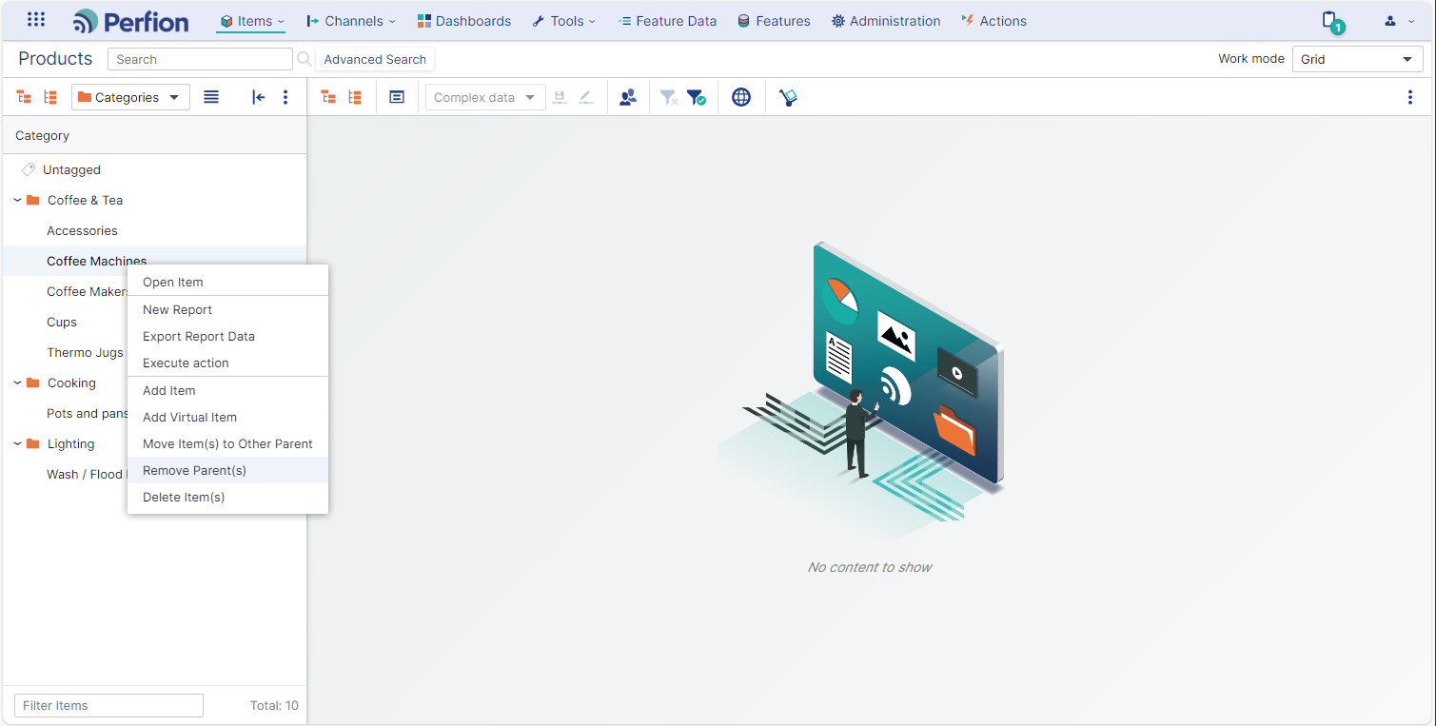Collapse the Lighting folder
Viewport: 1436px width, 726px height.
17,443
